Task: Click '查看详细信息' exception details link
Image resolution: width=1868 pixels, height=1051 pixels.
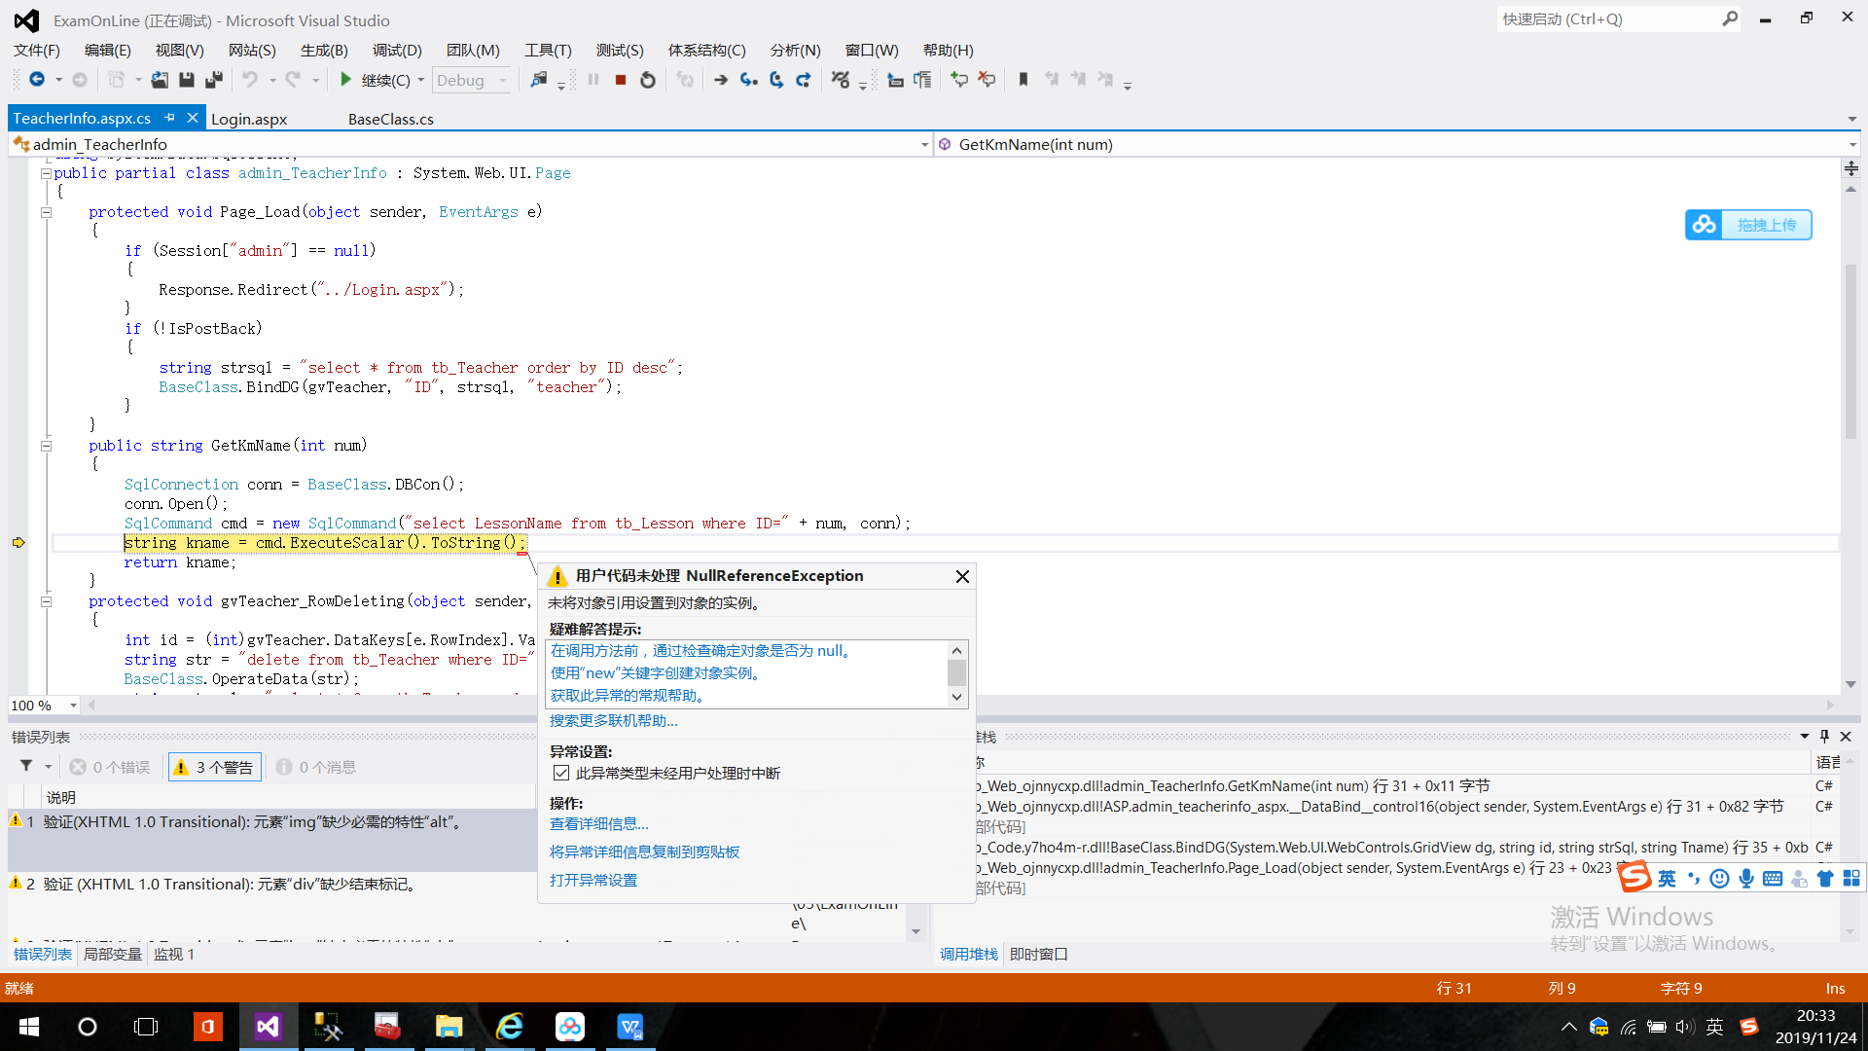Action: pos(599,822)
